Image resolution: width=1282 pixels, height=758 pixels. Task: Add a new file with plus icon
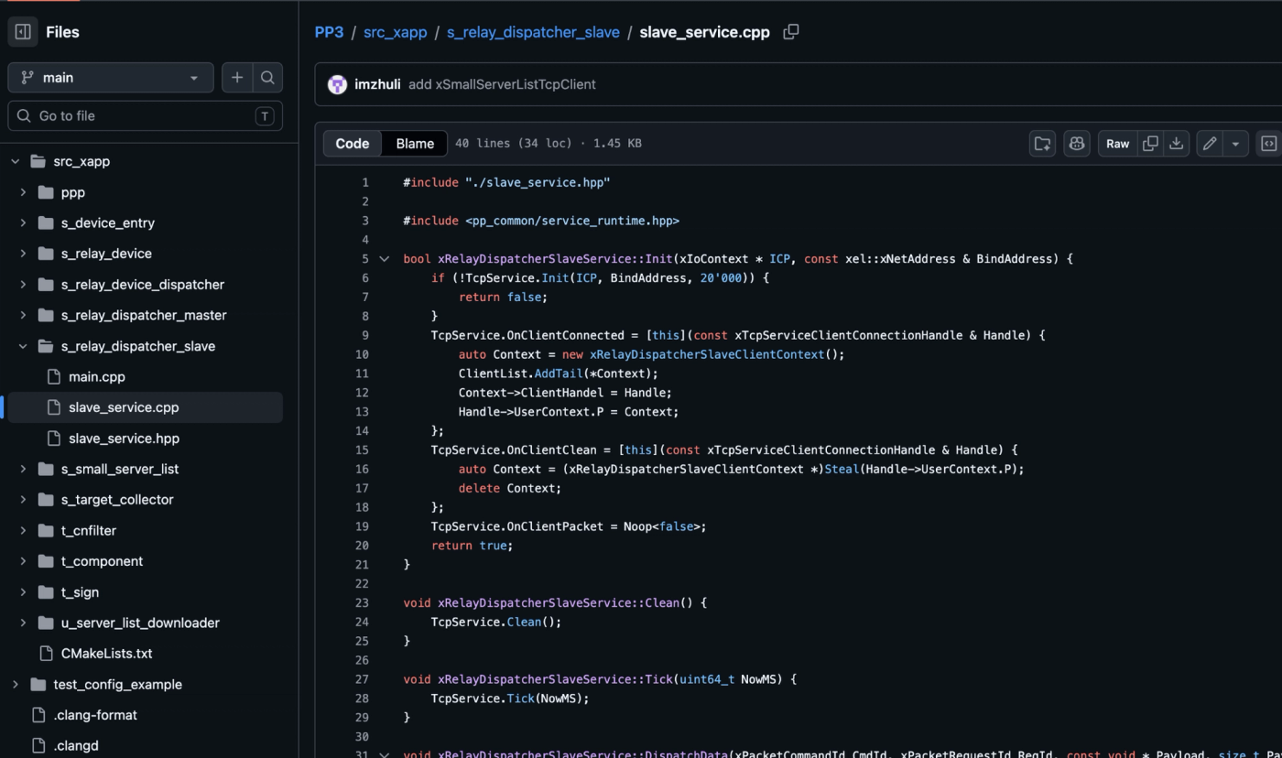(x=237, y=78)
